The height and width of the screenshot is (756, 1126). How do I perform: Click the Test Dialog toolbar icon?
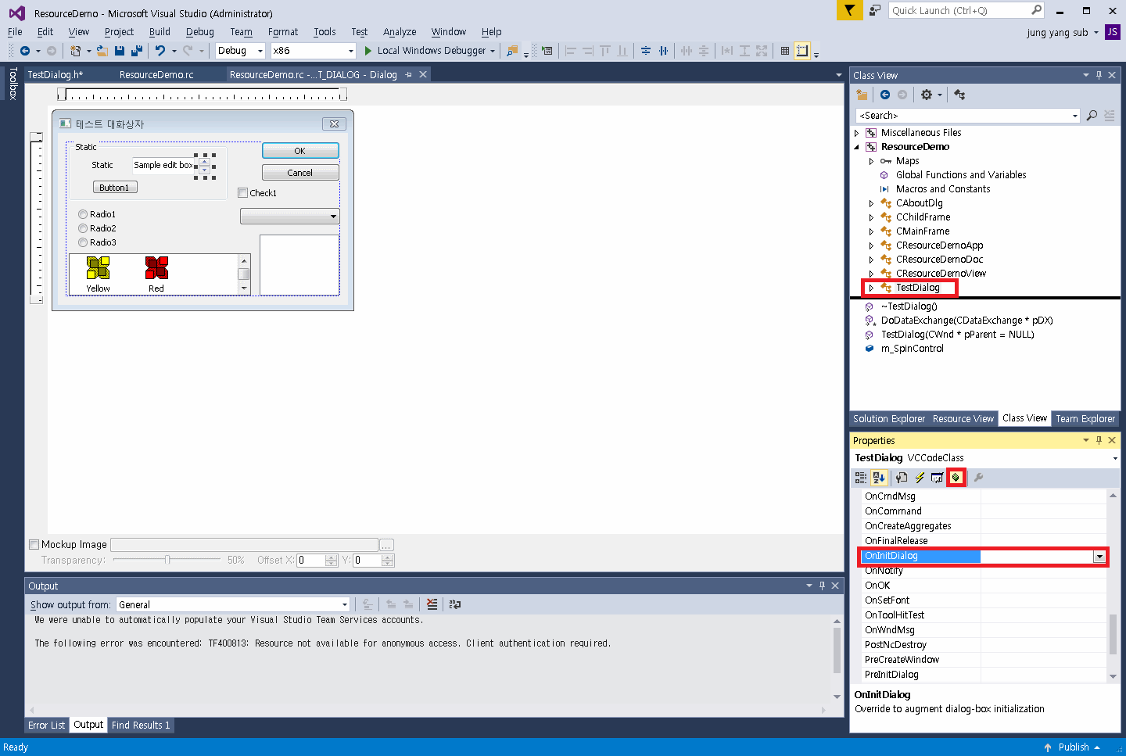click(547, 51)
